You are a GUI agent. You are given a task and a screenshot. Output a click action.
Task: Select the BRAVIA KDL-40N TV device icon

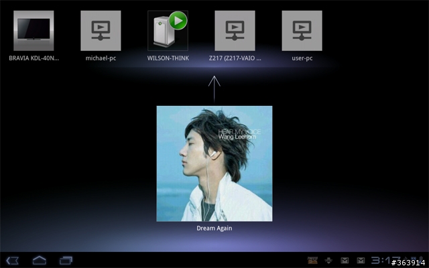(x=34, y=31)
